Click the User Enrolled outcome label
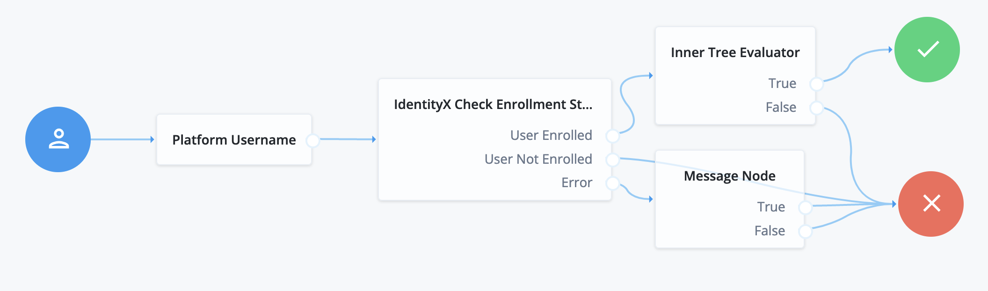 (551, 136)
